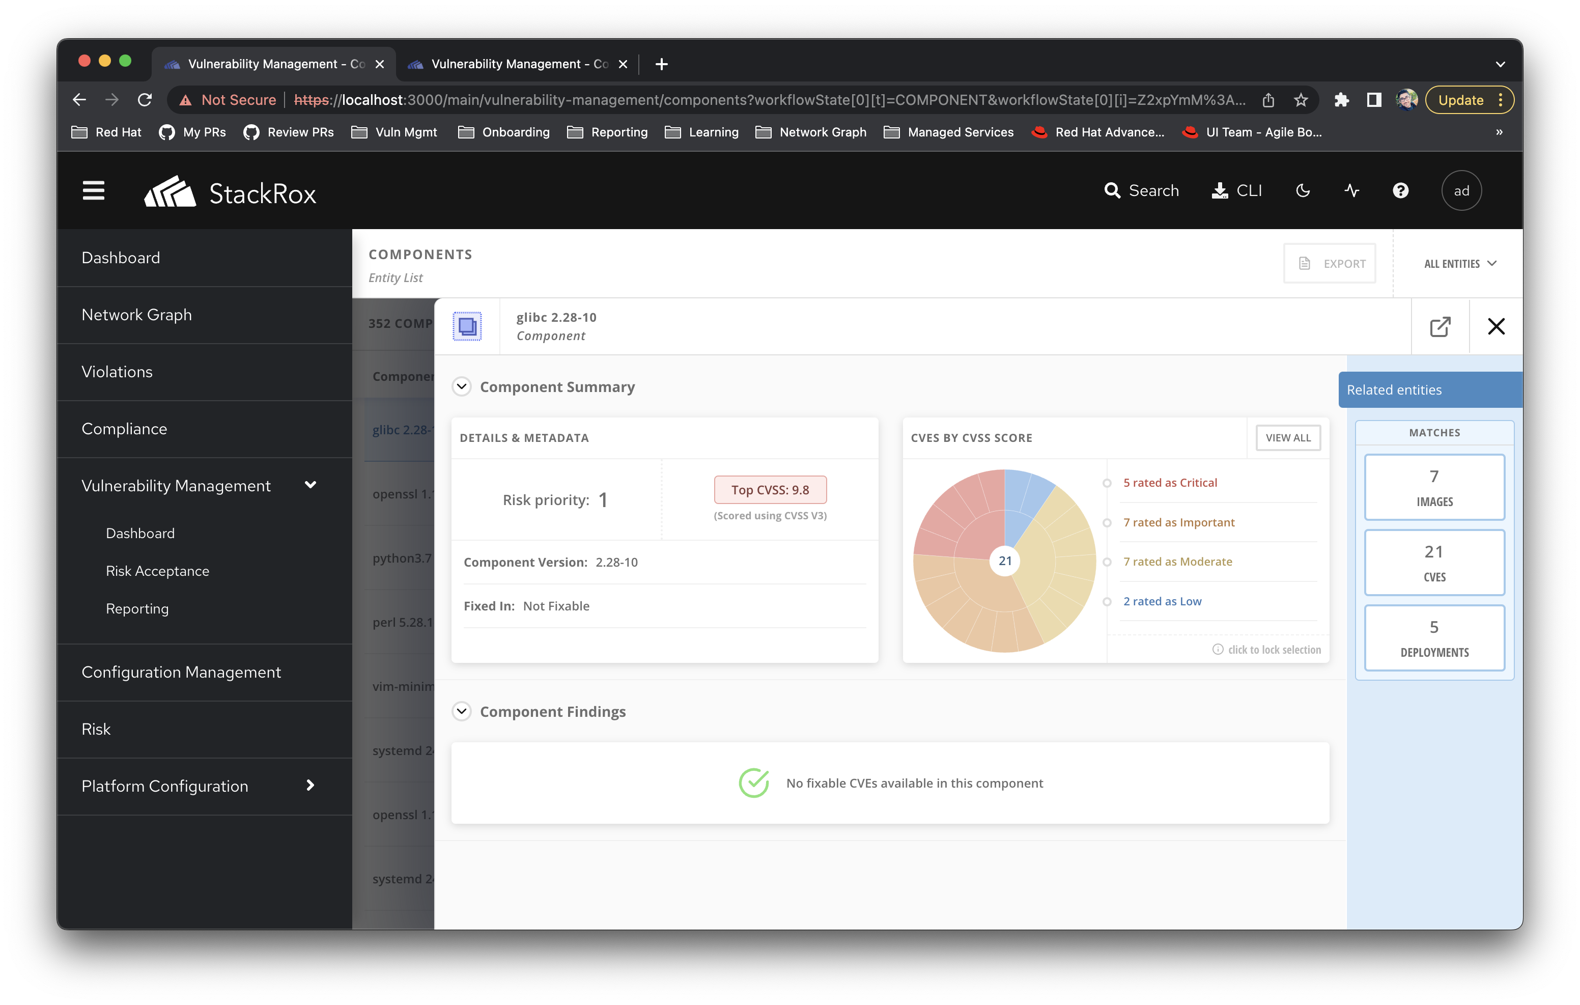Switch to second Vulnerability Management browser tab
1580x1005 pixels.
click(518, 64)
